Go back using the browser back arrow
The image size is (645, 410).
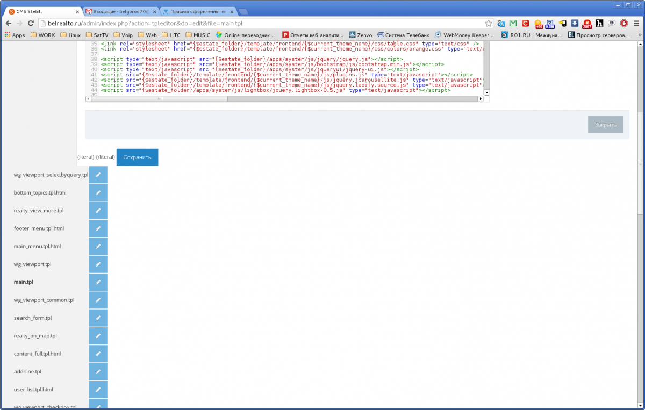pos(8,23)
